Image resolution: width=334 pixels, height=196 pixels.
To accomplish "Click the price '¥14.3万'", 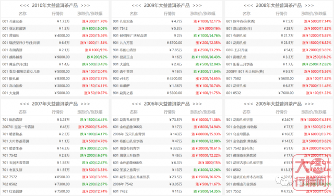I will click(63, 148).
